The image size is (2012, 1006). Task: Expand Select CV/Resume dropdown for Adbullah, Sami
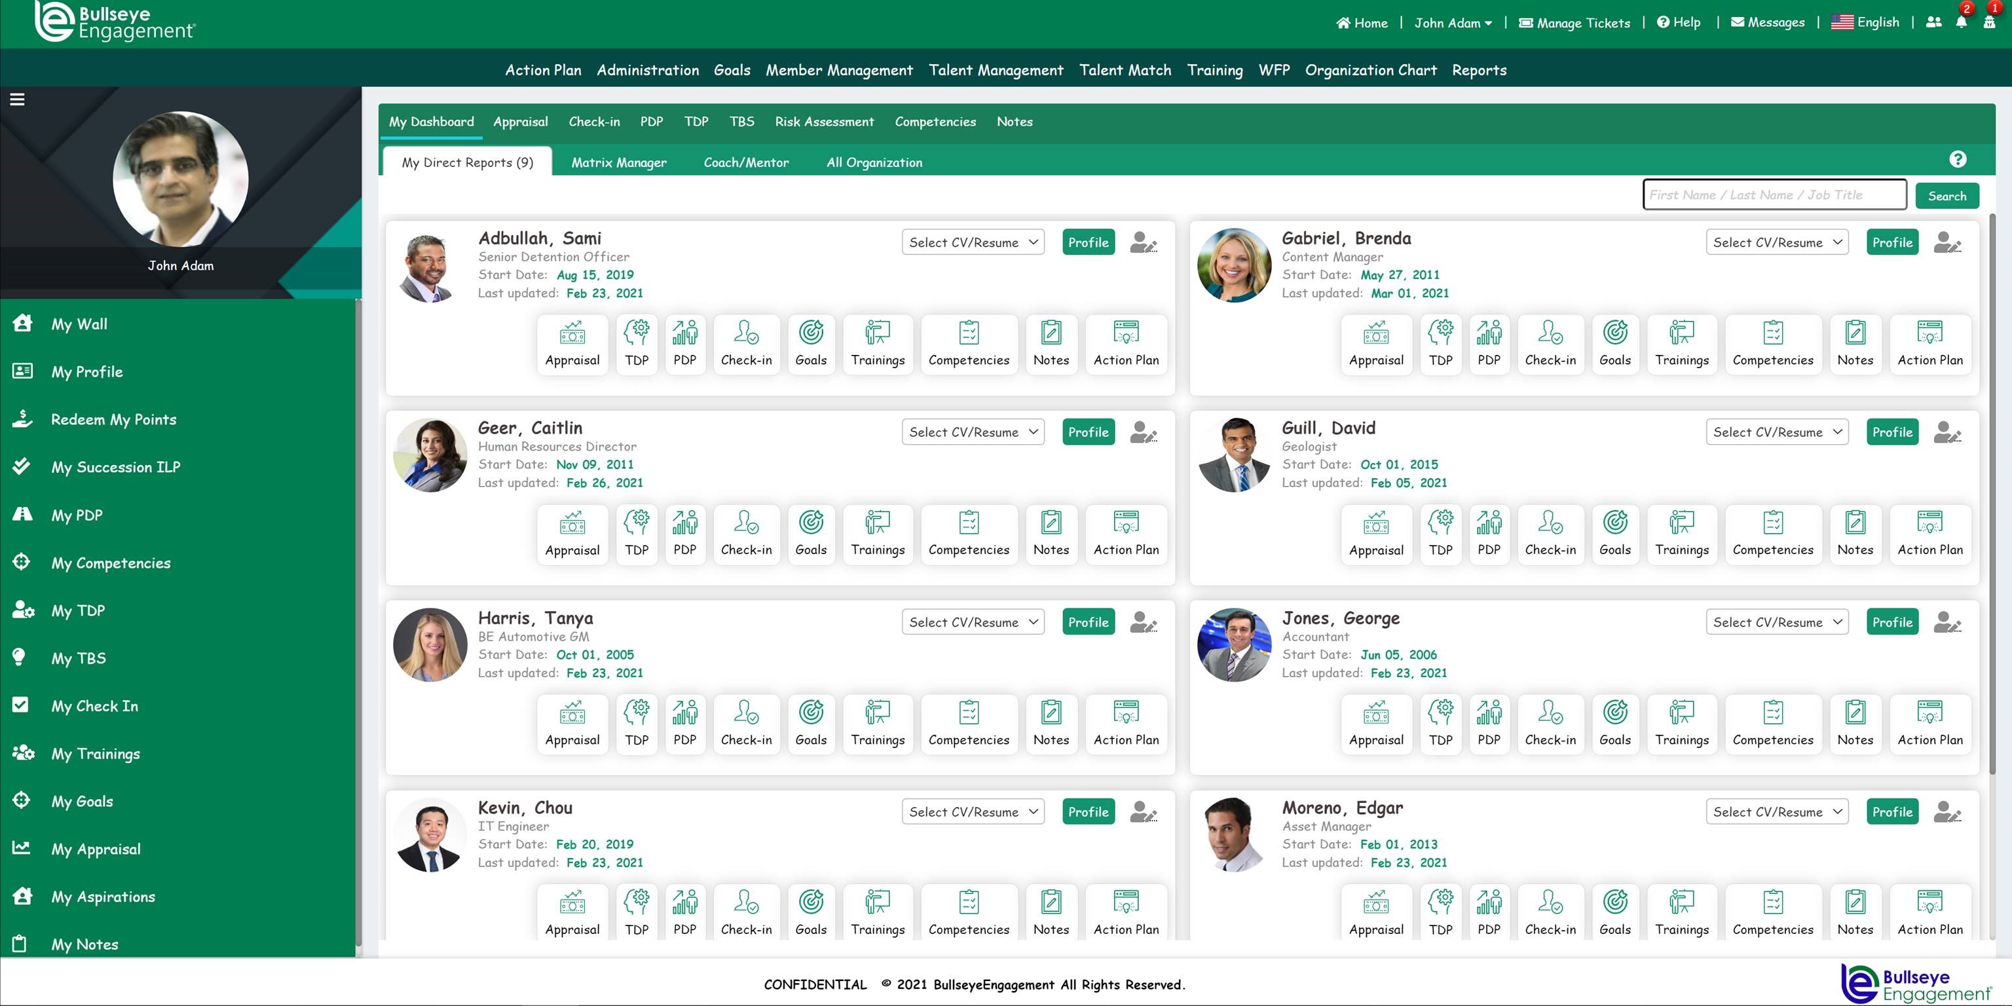pyautogui.click(x=973, y=243)
